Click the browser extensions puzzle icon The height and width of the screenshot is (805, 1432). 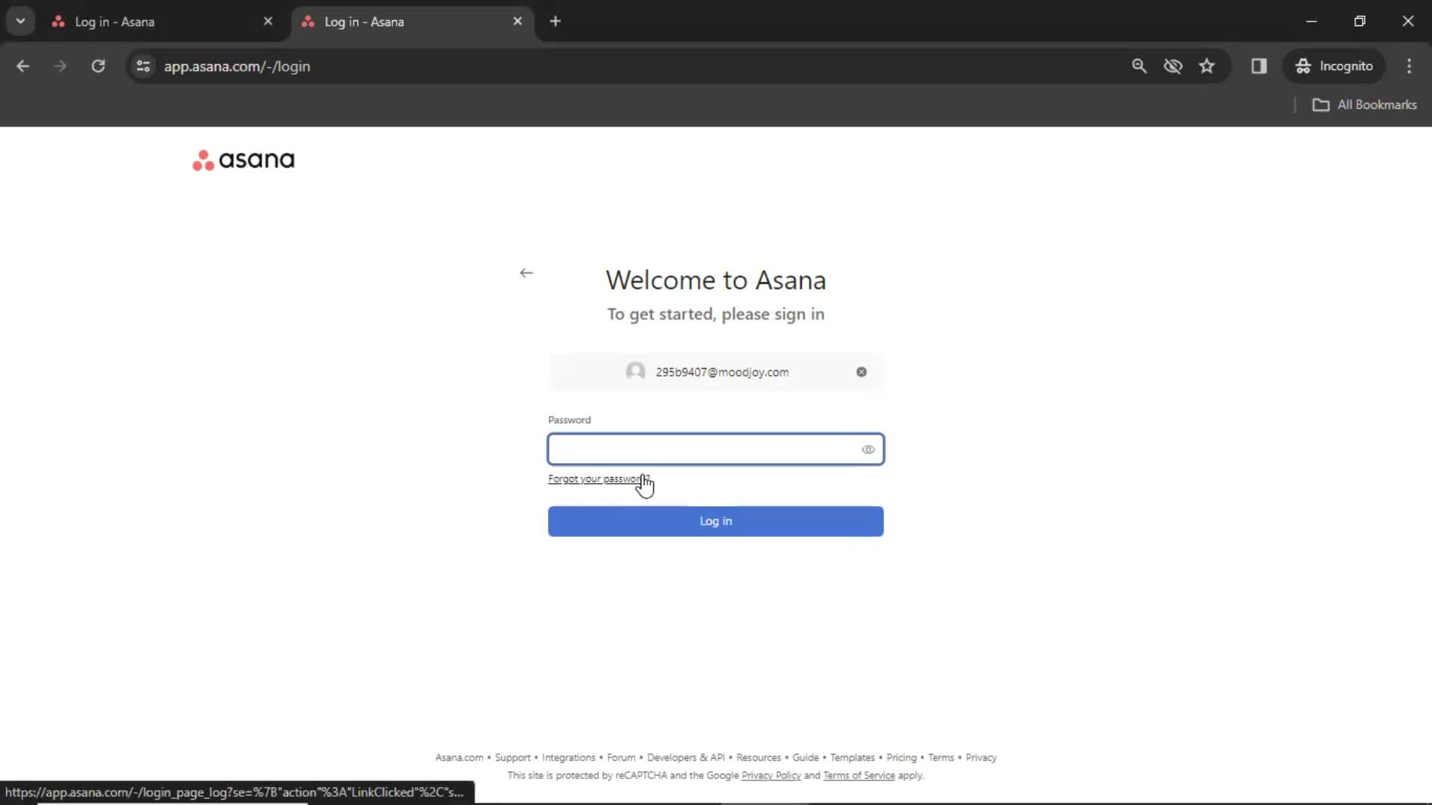click(1260, 66)
